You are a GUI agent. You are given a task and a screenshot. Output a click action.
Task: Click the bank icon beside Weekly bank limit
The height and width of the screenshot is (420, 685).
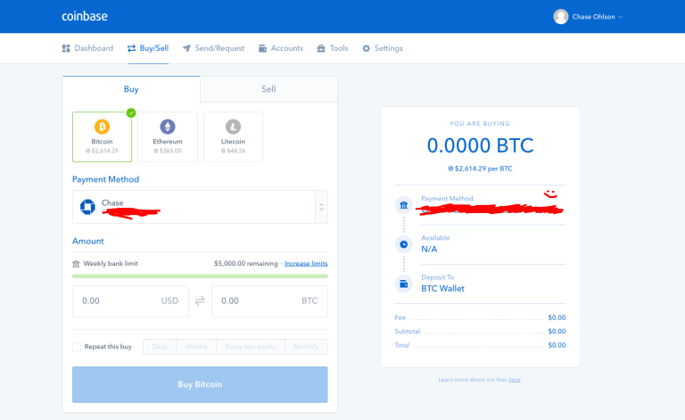click(x=76, y=264)
